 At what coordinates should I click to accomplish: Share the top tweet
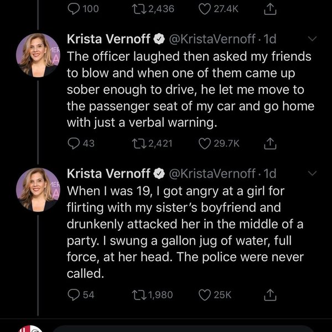click(271, 9)
